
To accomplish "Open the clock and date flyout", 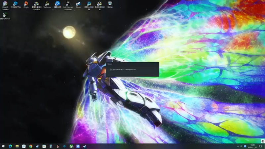I will click(252, 146).
